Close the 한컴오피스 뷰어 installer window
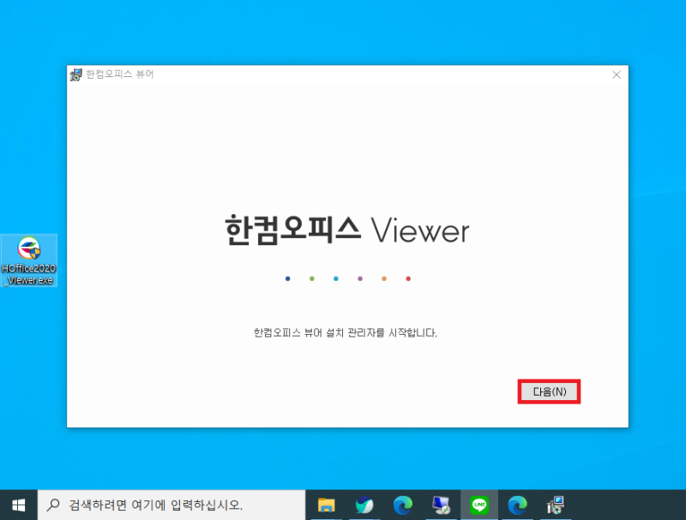The image size is (686, 520). [617, 75]
